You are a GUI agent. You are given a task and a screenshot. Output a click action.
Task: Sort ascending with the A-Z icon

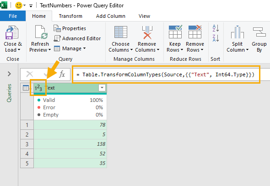click(216, 28)
